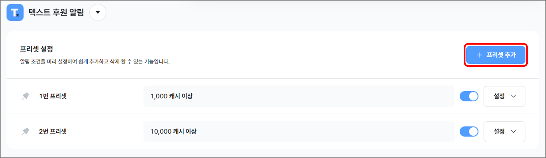546x158 pixels.
Task: Click the 프리셋 설정 heading
Action: point(36,49)
